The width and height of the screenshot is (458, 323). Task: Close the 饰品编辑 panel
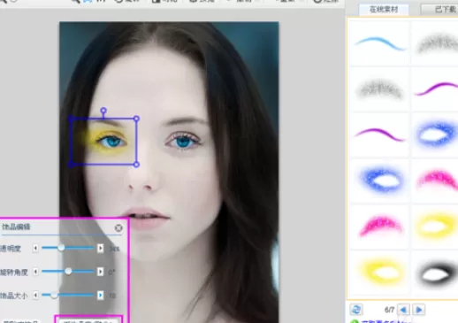pyautogui.click(x=118, y=227)
